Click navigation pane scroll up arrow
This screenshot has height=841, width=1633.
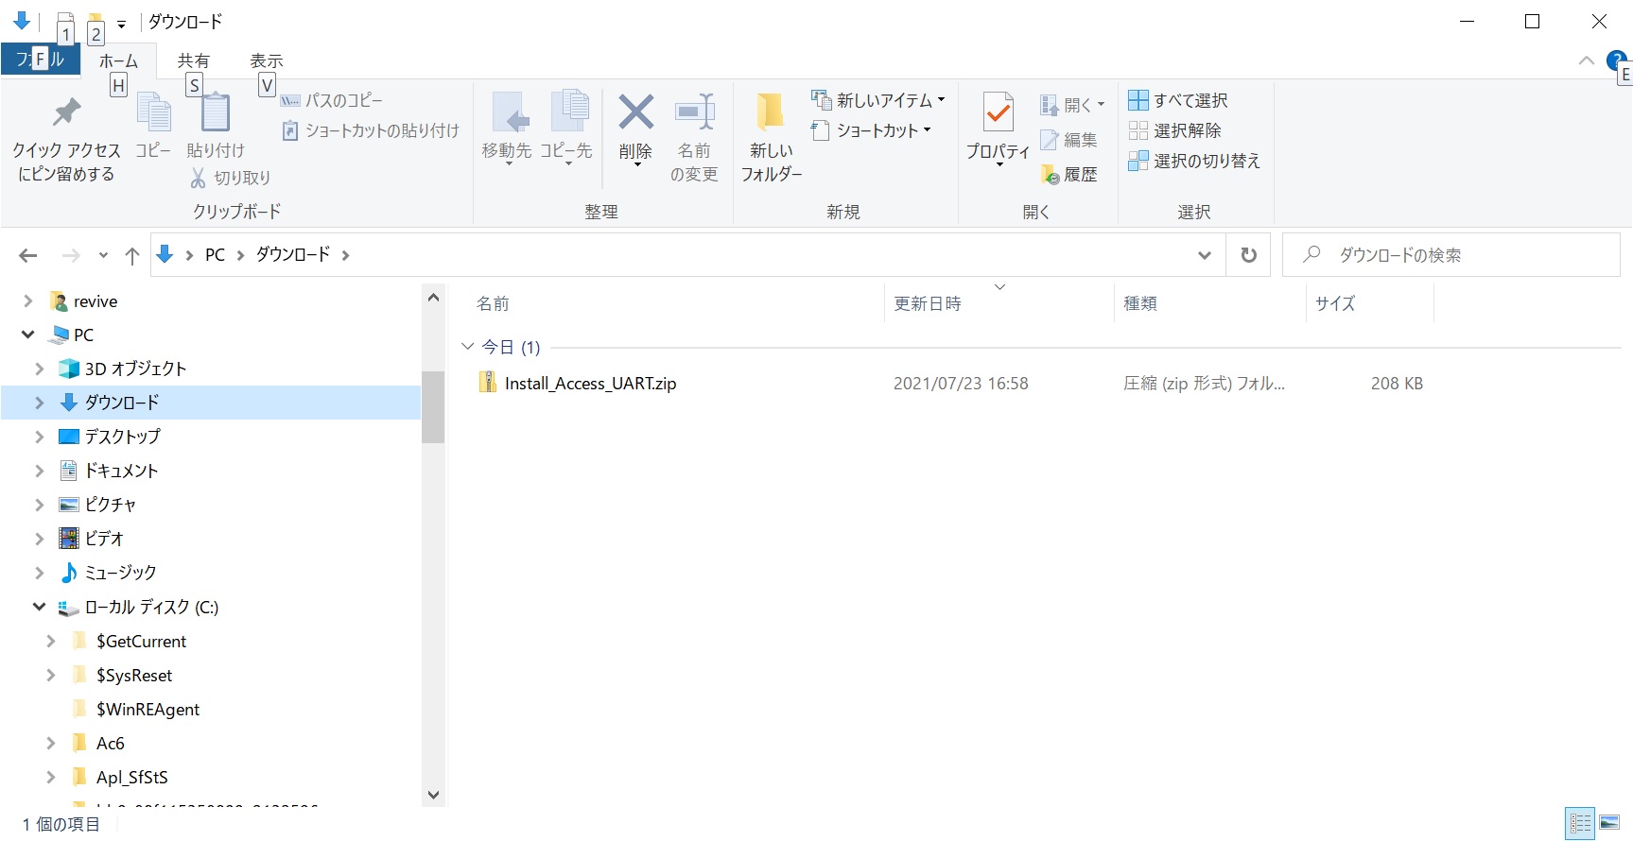point(433,298)
